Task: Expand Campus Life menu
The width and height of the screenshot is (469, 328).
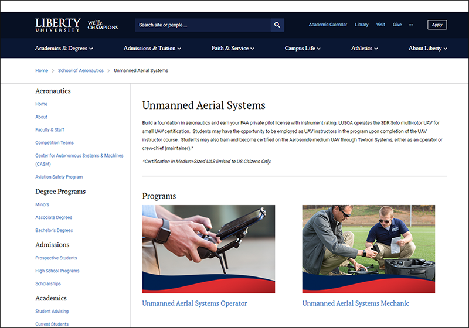Action: pos(303,48)
